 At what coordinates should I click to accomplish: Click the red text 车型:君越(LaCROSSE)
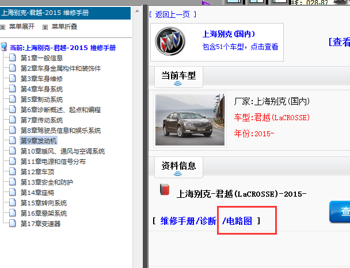point(272,117)
